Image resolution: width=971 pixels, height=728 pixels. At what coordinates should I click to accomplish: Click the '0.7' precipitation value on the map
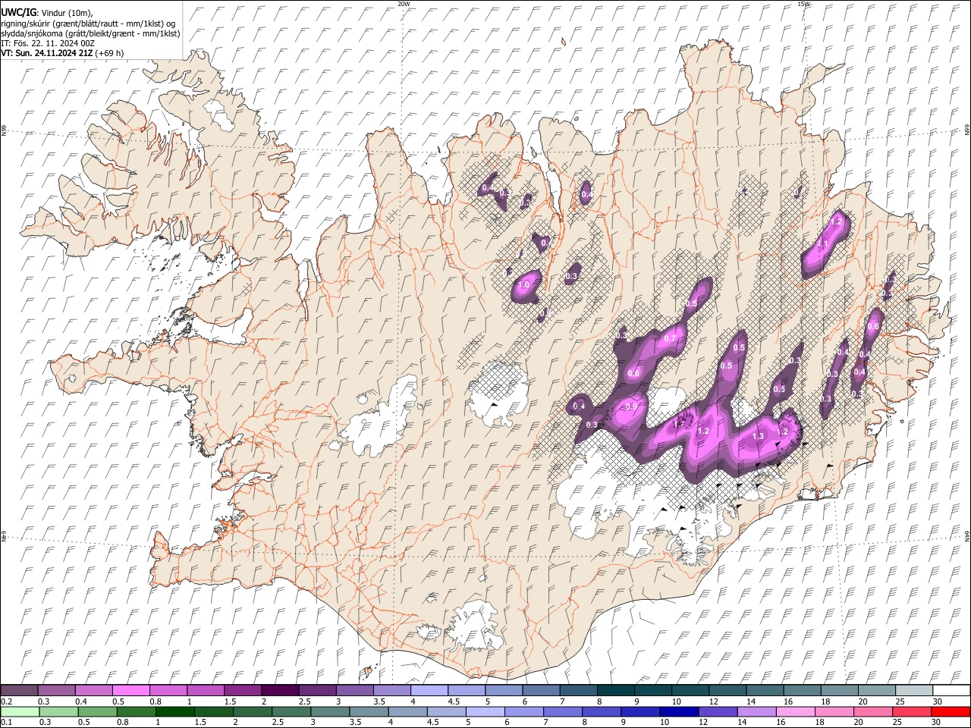[670, 338]
